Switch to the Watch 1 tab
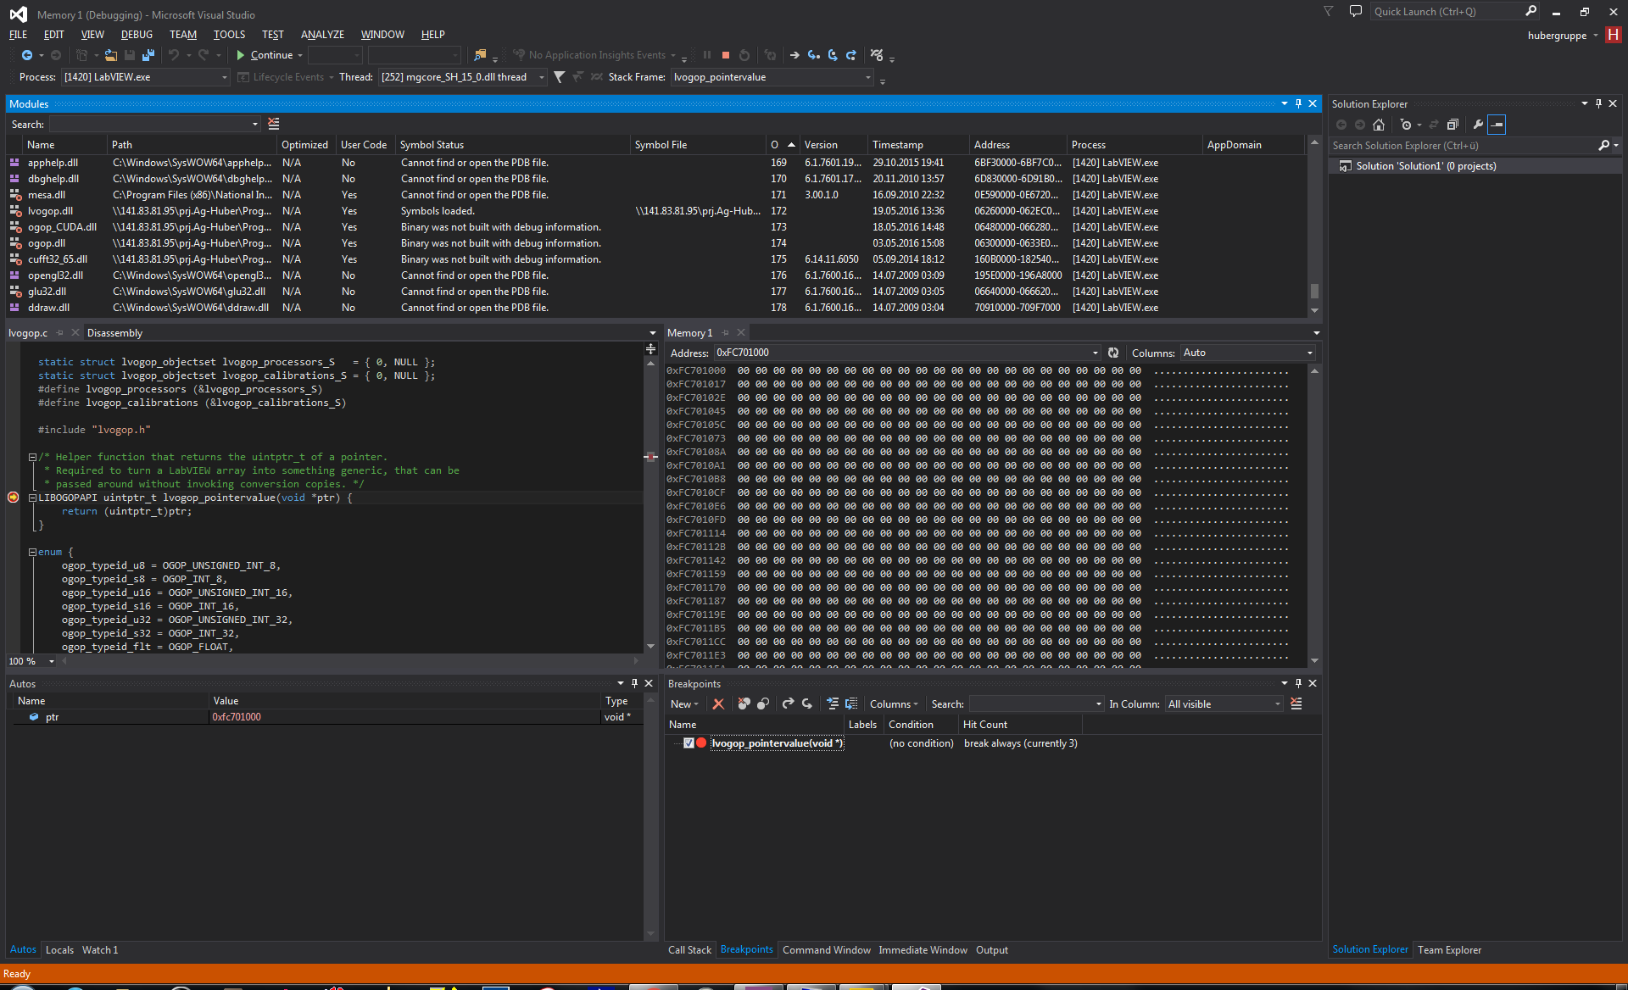The image size is (1628, 990). 100,950
